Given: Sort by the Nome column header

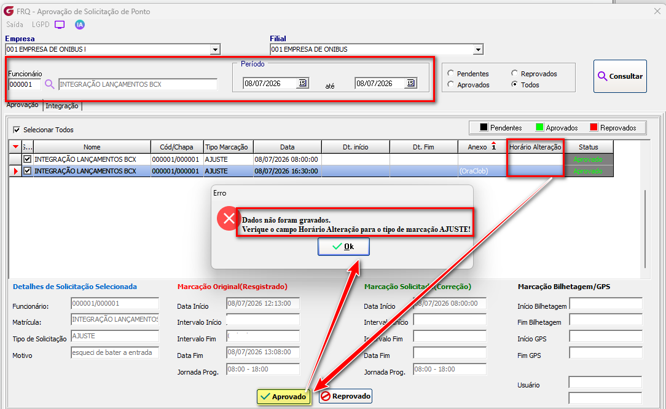Looking at the screenshot, I should pos(92,147).
